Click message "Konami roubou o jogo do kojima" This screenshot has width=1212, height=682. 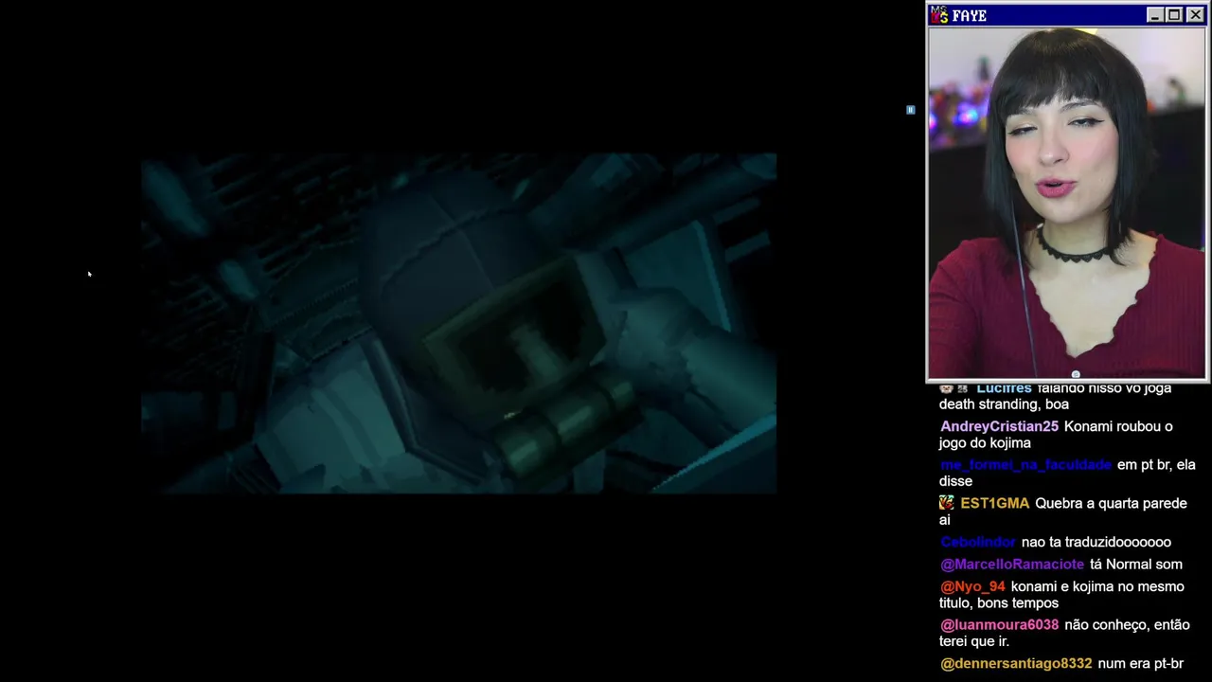[x=1056, y=435]
